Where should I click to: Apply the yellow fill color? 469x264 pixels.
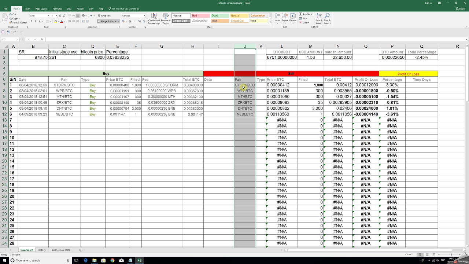pyautogui.click(x=55, y=21)
